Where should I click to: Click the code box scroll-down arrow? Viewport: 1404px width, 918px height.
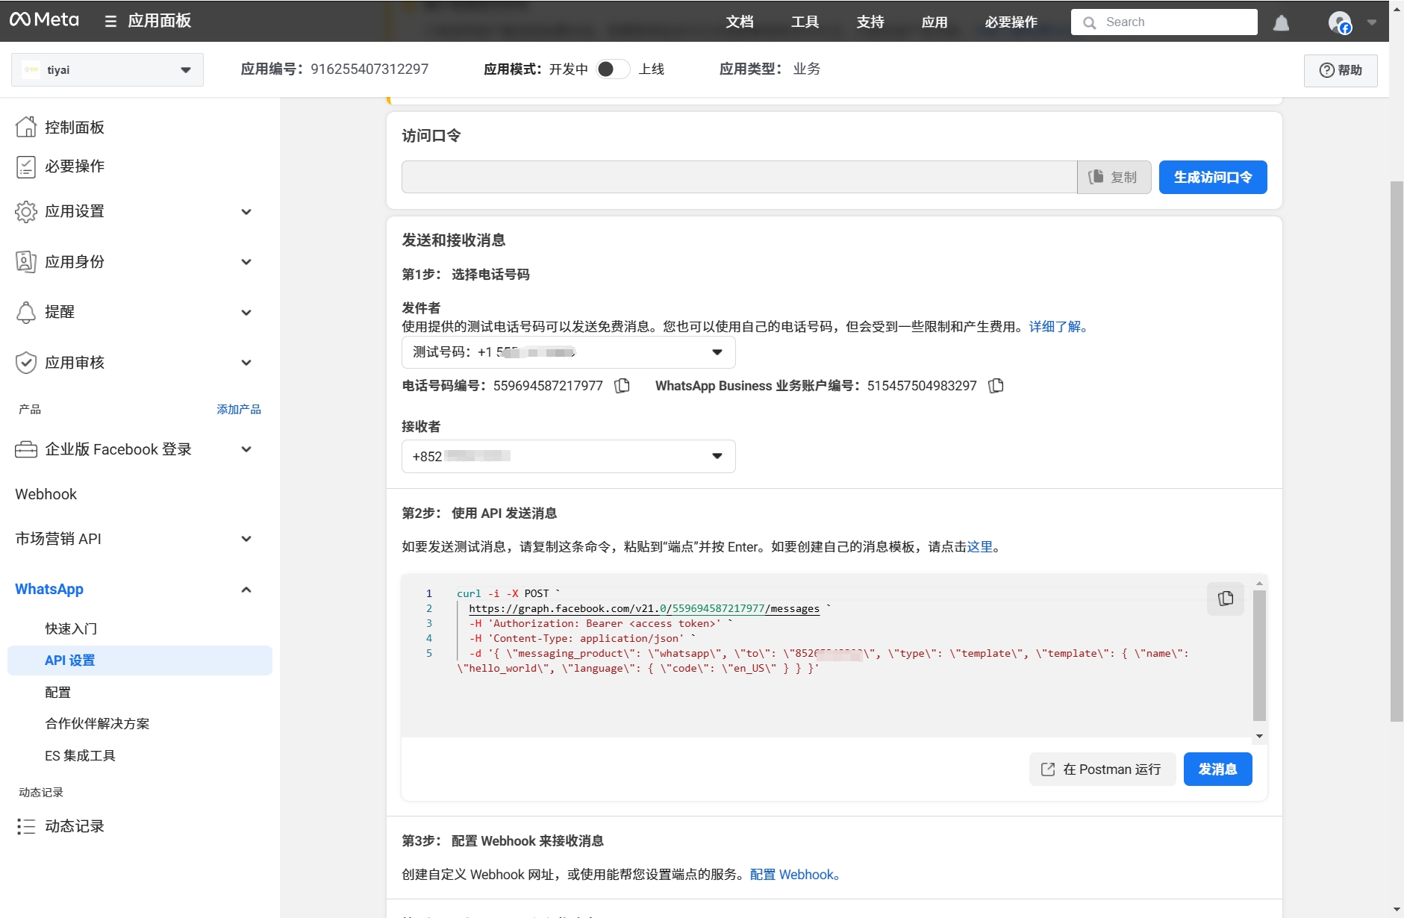(1259, 736)
